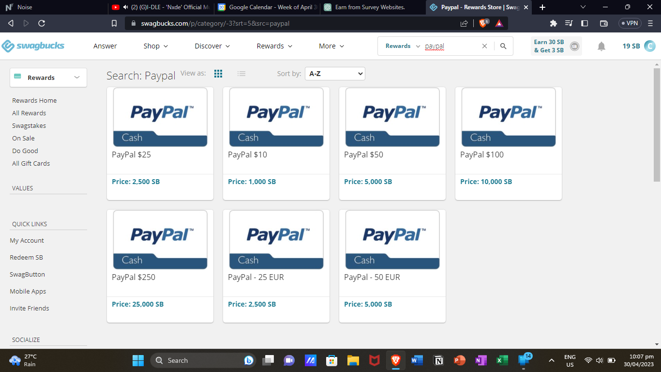Click the Earn 30 SB offer button

click(x=556, y=46)
